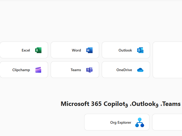Click the Outlook envelope icon
This screenshot has width=182, height=136.
[140, 50]
